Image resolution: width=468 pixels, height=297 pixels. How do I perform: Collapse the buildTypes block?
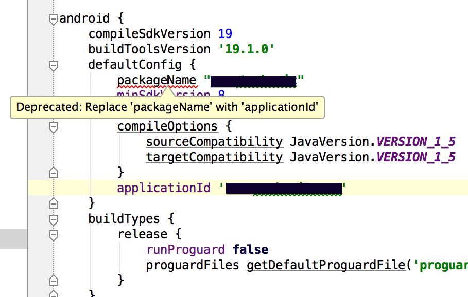53,219
